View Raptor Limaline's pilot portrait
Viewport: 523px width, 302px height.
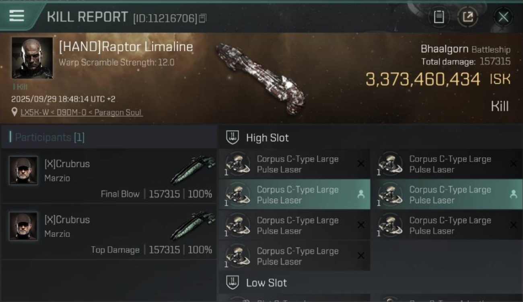click(32, 58)
